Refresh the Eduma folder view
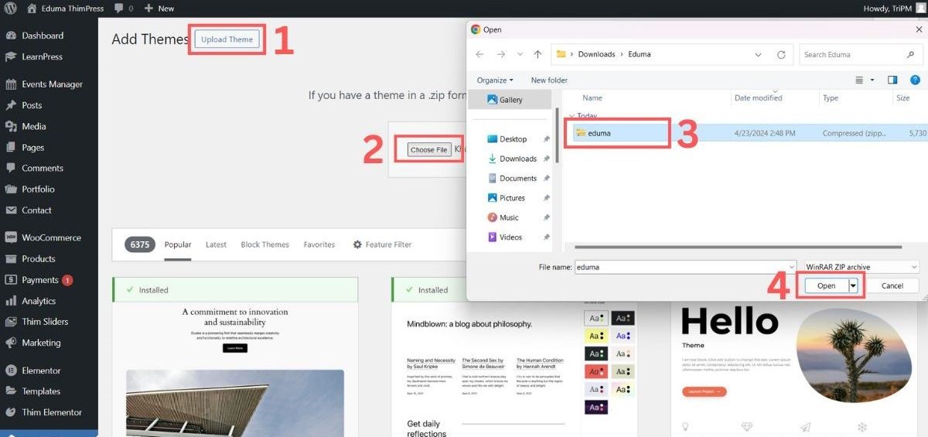The width and height of the screenshot is (928, 437). [x=781, y=55]
